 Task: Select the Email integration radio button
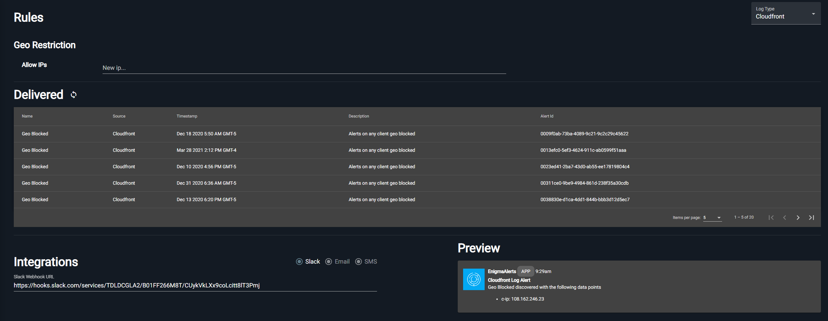(x=329, y=262)
